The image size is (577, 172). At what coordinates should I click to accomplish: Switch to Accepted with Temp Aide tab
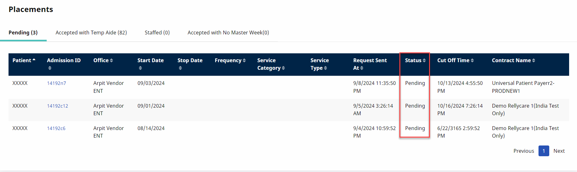pyautogui.click(x=91, y=33)
